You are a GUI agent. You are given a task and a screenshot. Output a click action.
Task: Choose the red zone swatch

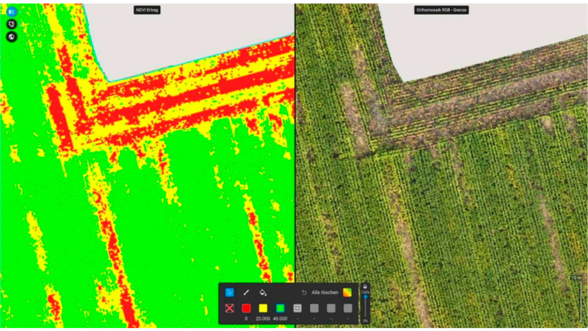(x=246, y=308)
